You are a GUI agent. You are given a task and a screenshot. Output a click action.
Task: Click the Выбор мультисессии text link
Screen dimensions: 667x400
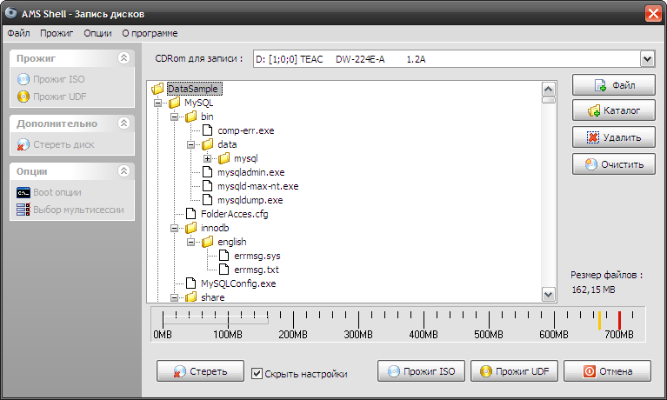78,210
